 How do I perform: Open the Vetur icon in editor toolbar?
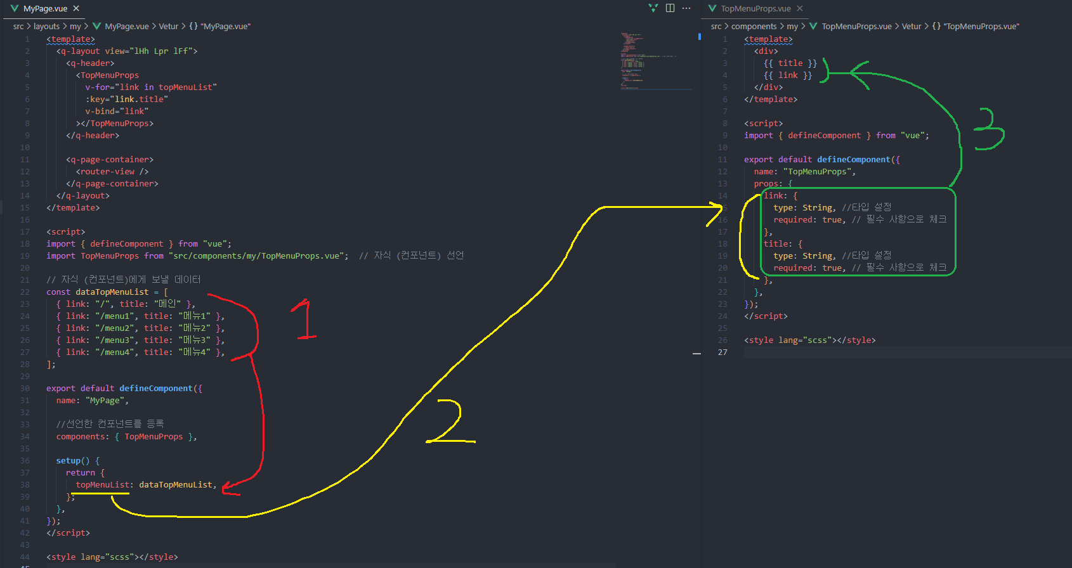click(653, 8)
